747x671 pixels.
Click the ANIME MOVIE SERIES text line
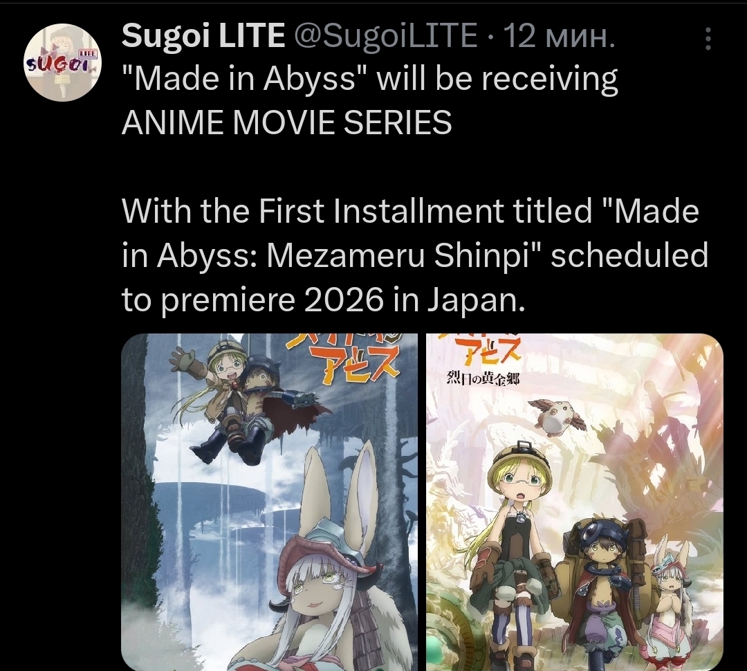pos(287,122)
